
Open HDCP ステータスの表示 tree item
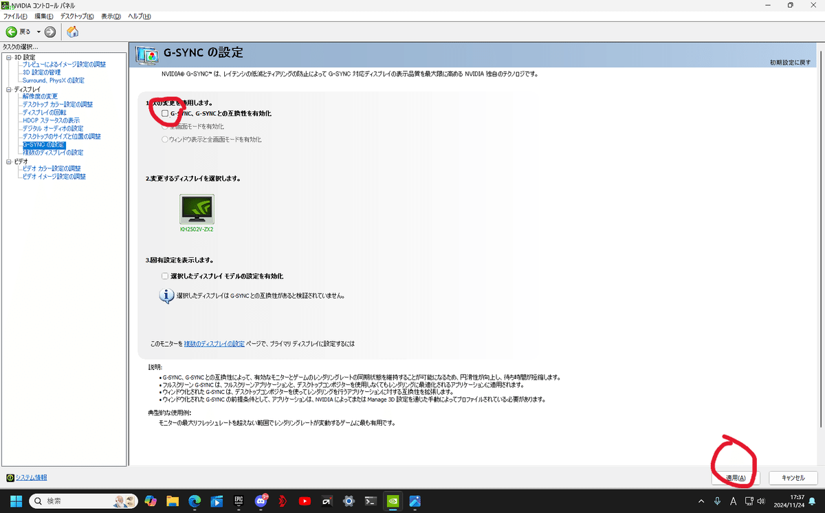coord(51,120)
